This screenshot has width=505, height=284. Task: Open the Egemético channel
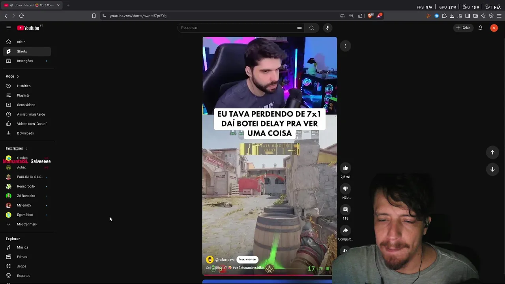[x=27, y=215]
